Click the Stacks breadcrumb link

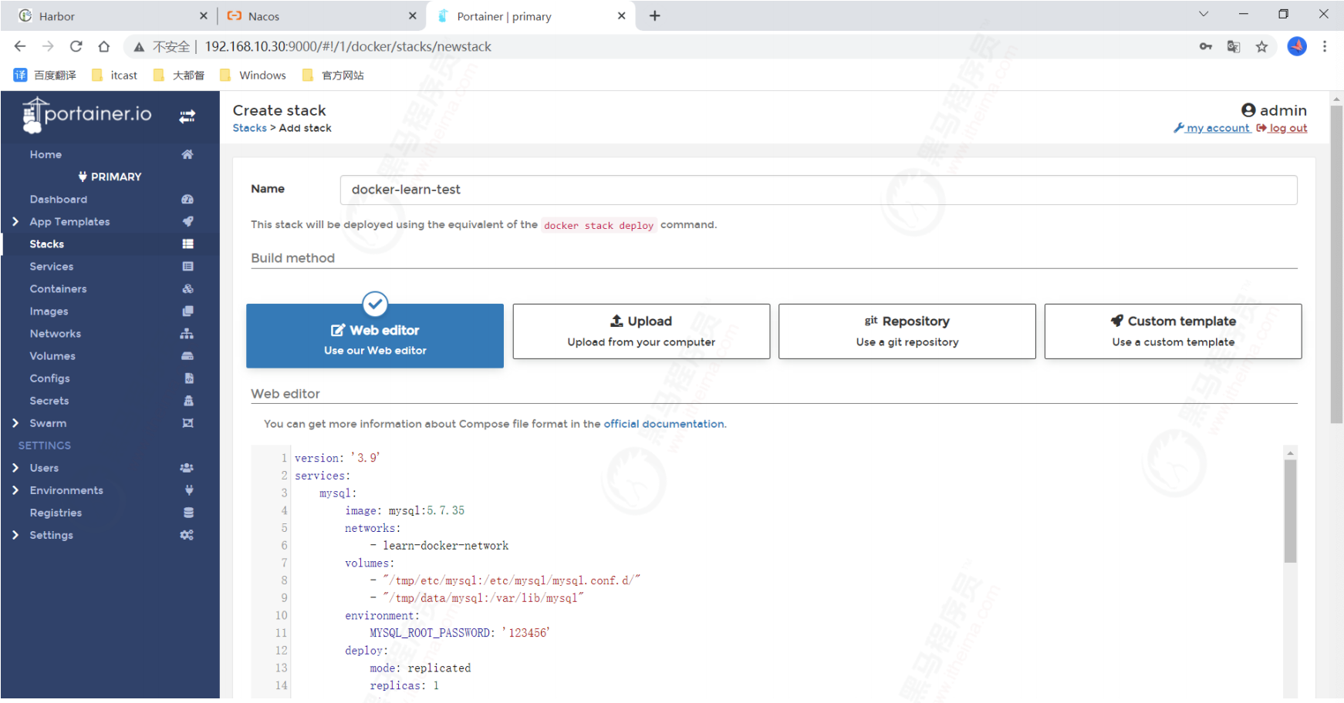250,128
